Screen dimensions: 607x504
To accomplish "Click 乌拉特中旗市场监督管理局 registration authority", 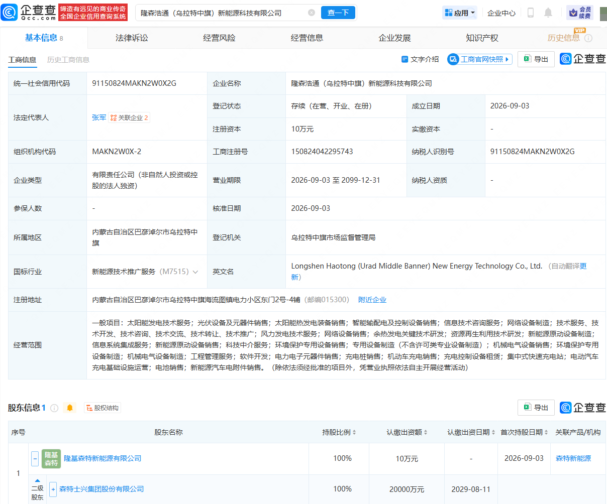I will [333, 237].
